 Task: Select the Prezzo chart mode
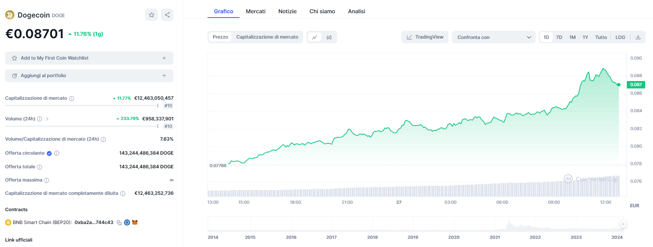pyautogui.click(x=220, y=37)
